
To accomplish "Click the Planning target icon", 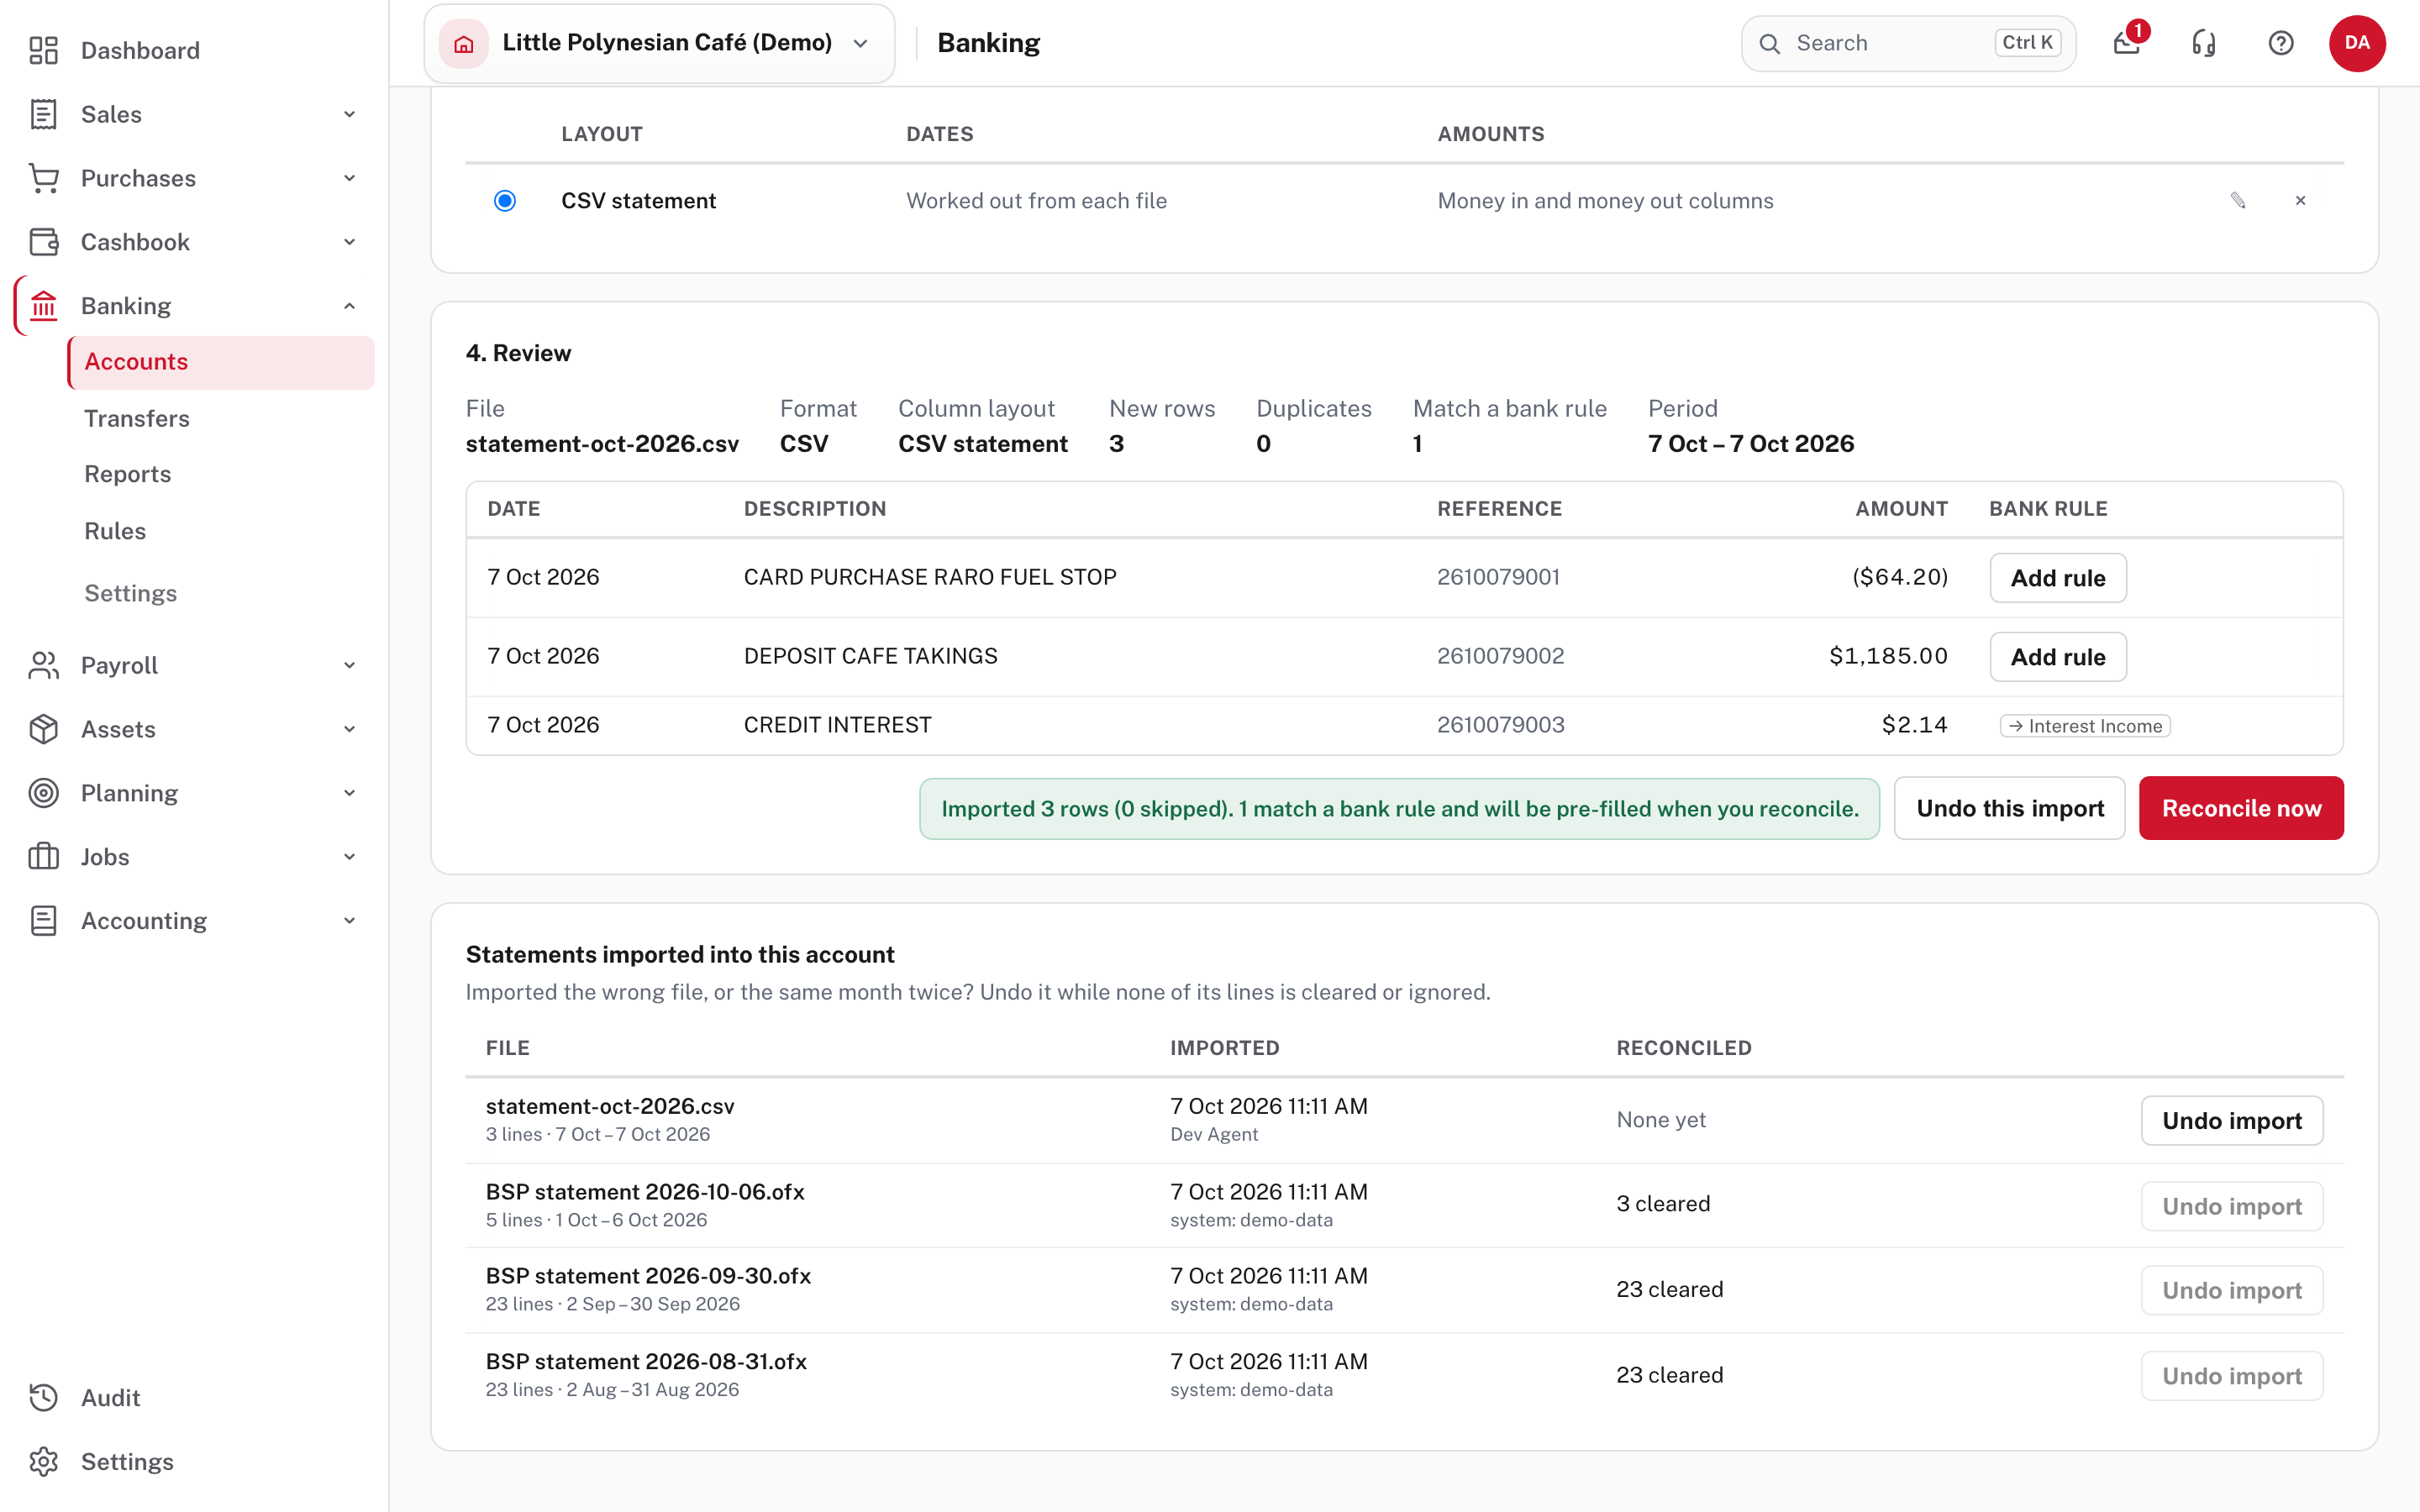I will 43,793.
